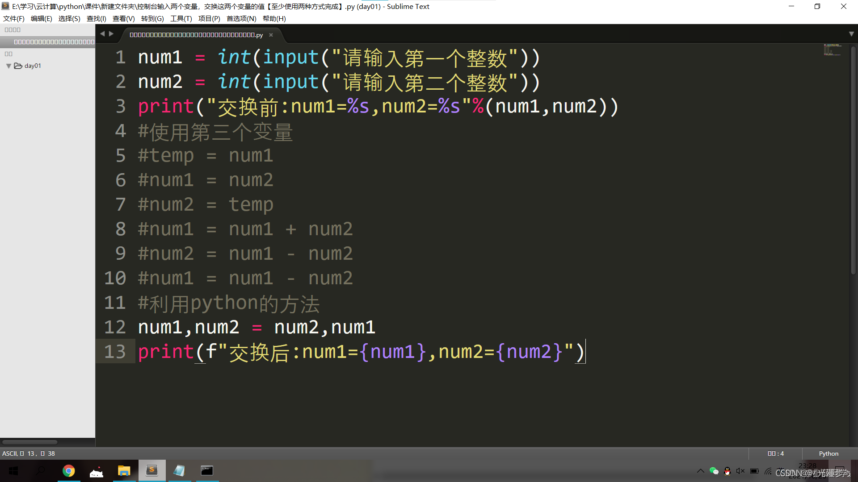
Task: Open the Python syntax selector in status bar
Action: (x=829, y=453)
